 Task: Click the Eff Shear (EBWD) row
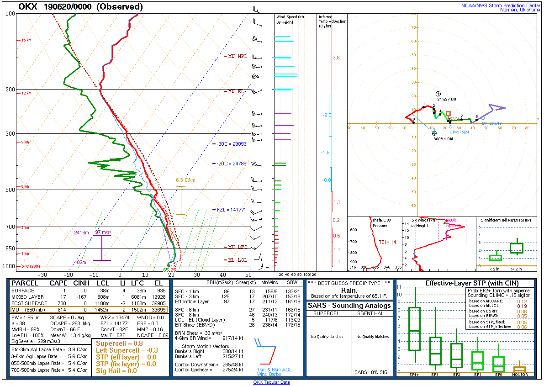(x=238, y=325)
